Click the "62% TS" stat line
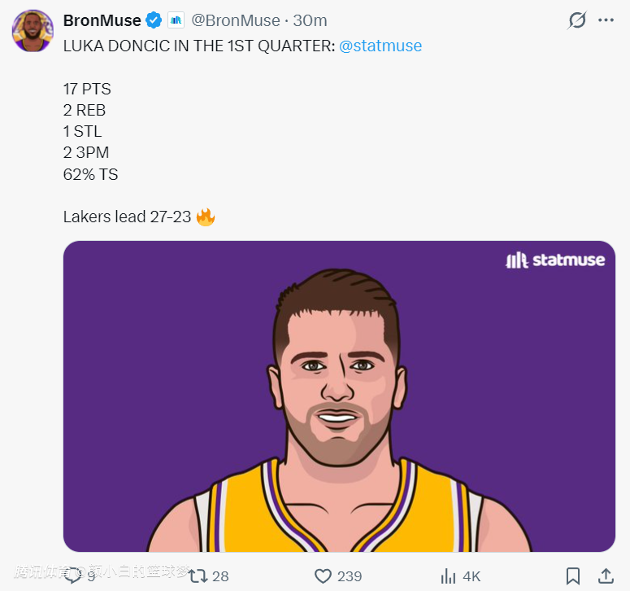 [90, 173]
